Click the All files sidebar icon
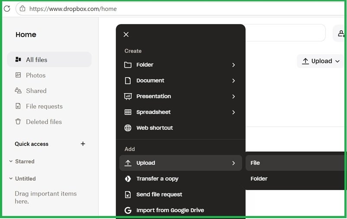This screenshot has width=347, height=219. pyautogui.click(x=18, y=59)
